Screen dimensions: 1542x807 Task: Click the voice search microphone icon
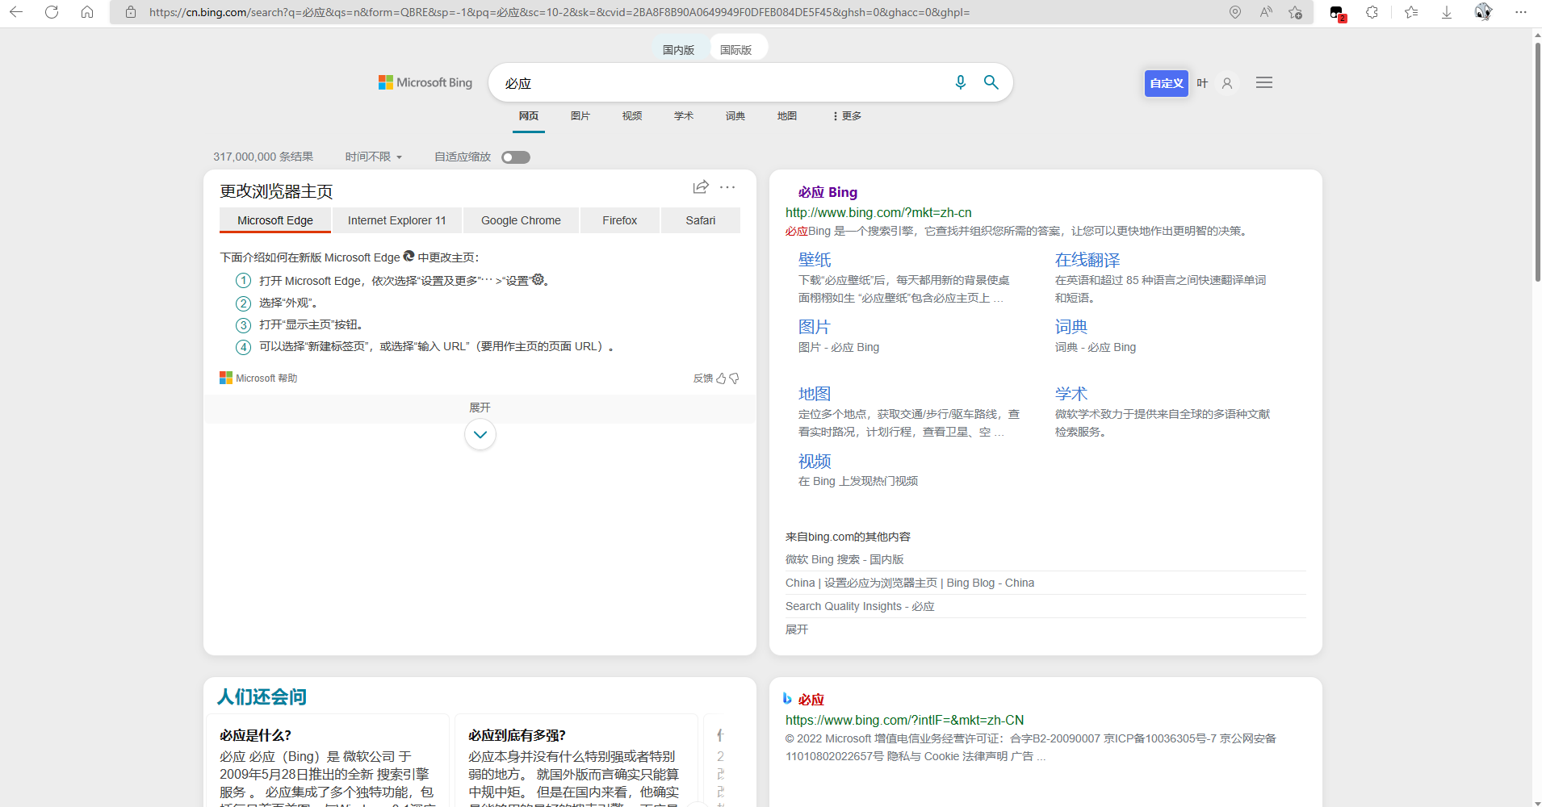(x=961, y=82)
